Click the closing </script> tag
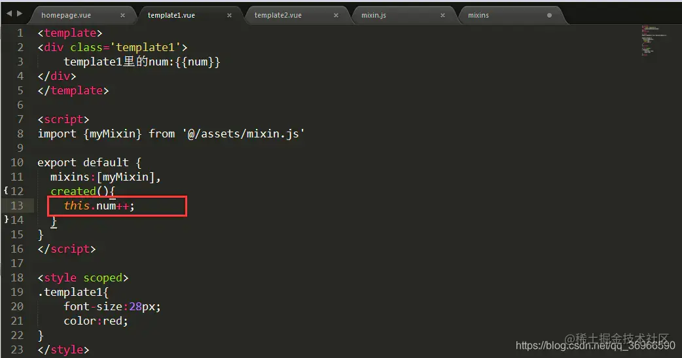The height and width of the screenshot is (358, 682). pyautogui.click(x=67, y=249)
